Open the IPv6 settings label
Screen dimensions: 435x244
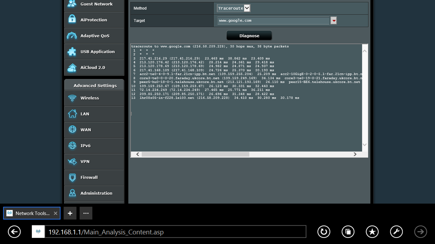(85, 145)
